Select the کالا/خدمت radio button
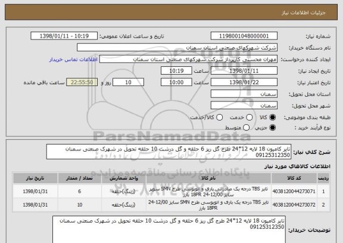 tap(219, 118)
